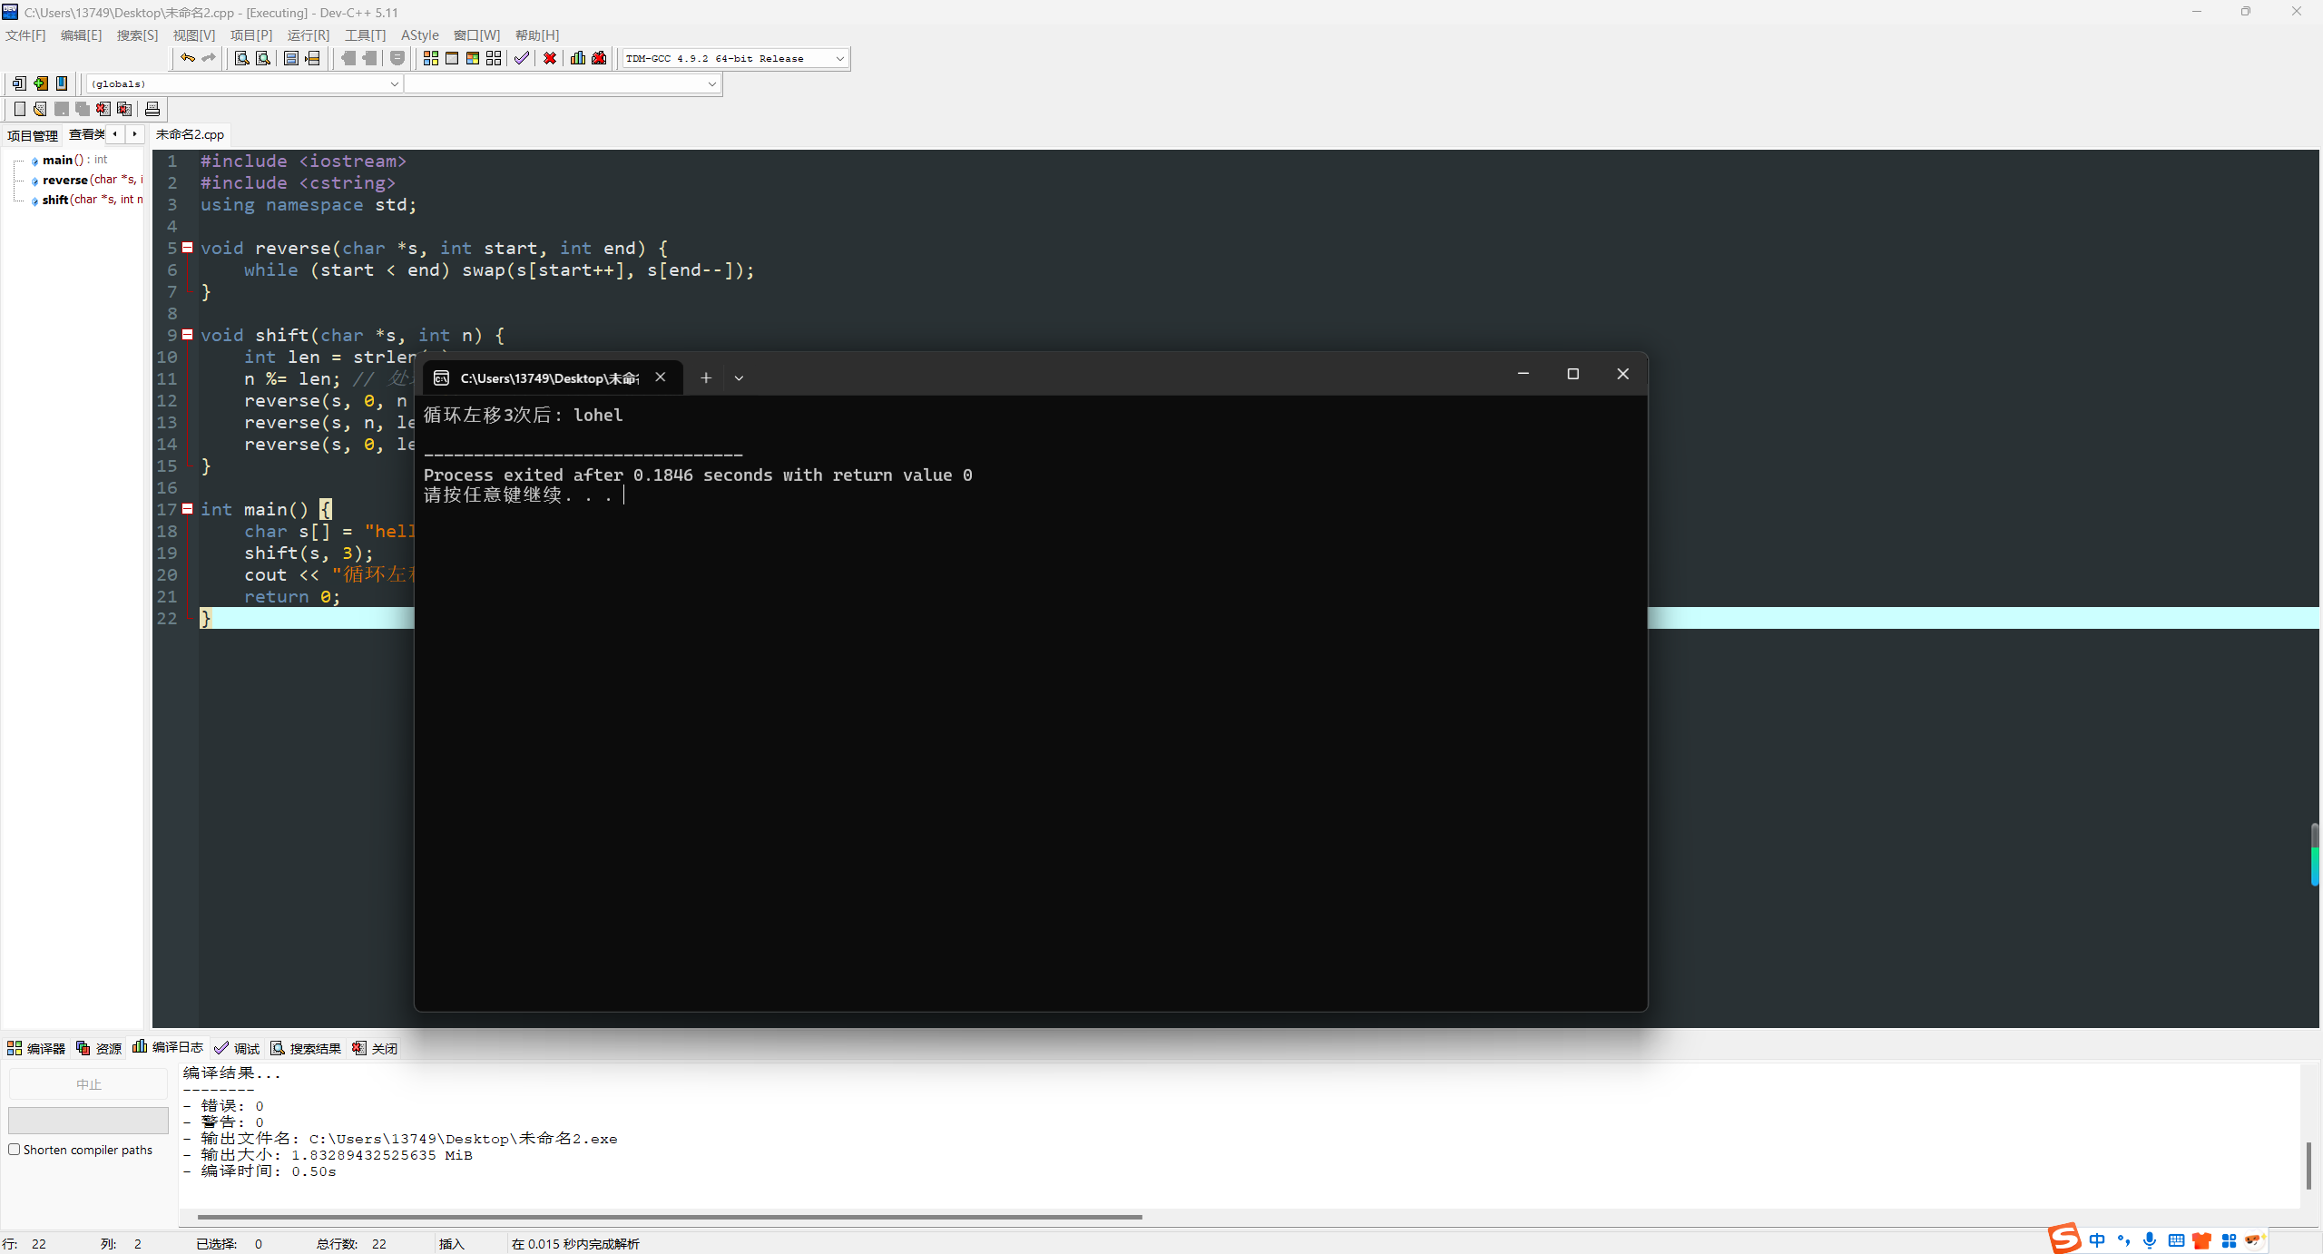The height and width of the screenshot is (1254, 2323).
Task: Collapse the main function fold marker
Action: coord(188,509)
